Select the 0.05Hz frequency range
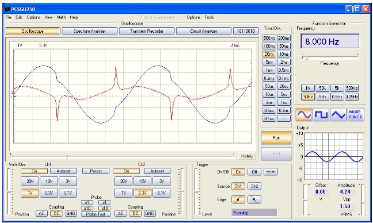This screenshot has height=223, width=373. coord(352,97)
